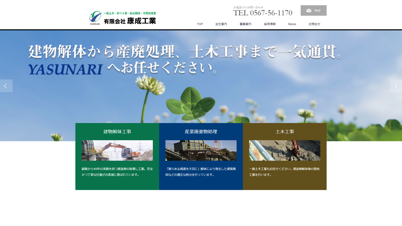Click the waste processing plant photo

point(201,150)
